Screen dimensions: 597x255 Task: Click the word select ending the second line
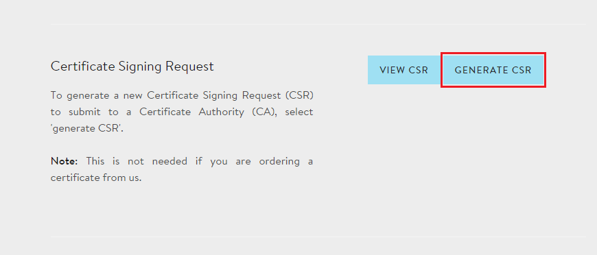(299, 112)
